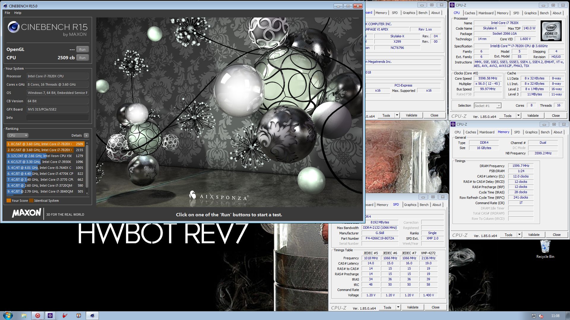570x320 pixels.
Task: Select ranking entry Core i7-3840QM
Action: coord(45,191)
